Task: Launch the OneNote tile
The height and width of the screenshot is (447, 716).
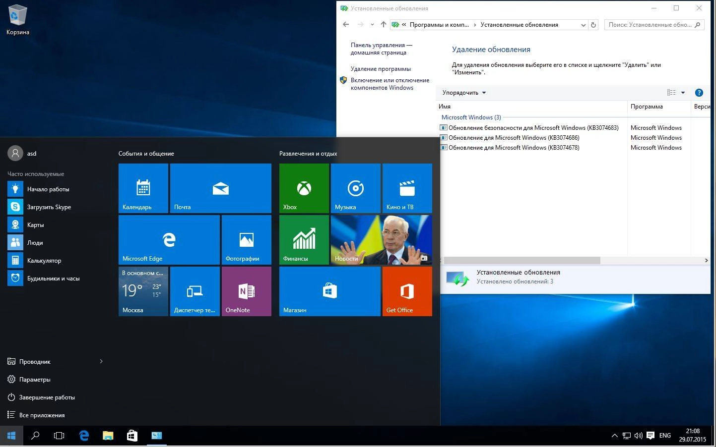Action: [x=247, y=291]
